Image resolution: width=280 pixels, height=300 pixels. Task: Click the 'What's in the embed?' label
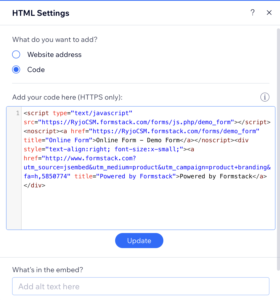coord(48,270)
